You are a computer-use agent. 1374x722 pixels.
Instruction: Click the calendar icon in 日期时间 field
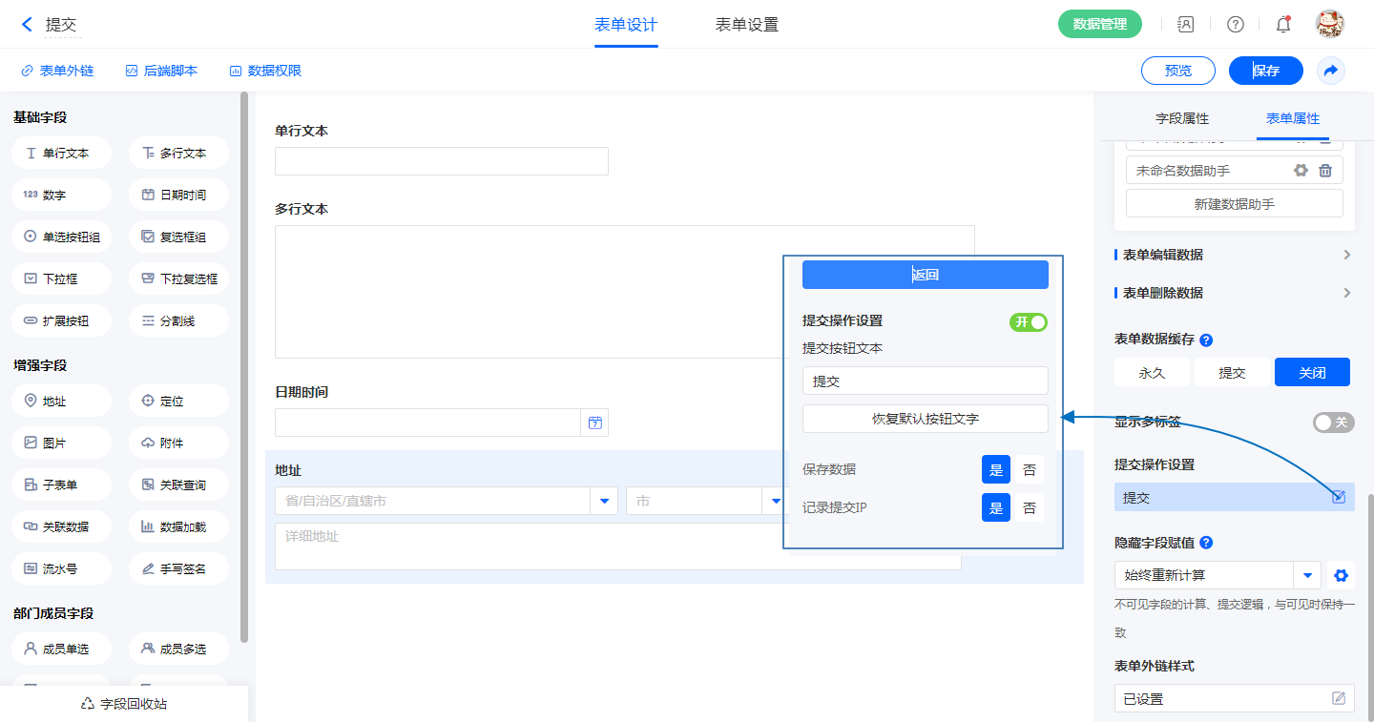[595, 423]
